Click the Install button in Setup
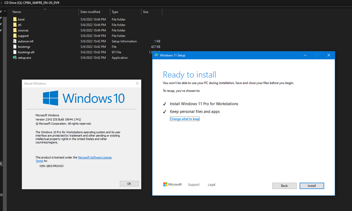This screenshot has width=352, height=211. [312, 186]
